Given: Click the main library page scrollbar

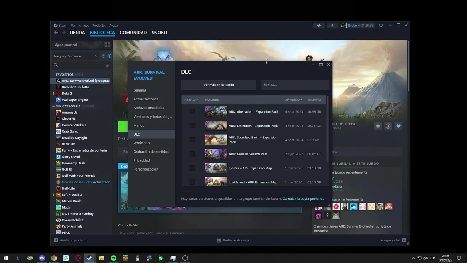Looking at the screenshot, I should (x=408, y=66).
